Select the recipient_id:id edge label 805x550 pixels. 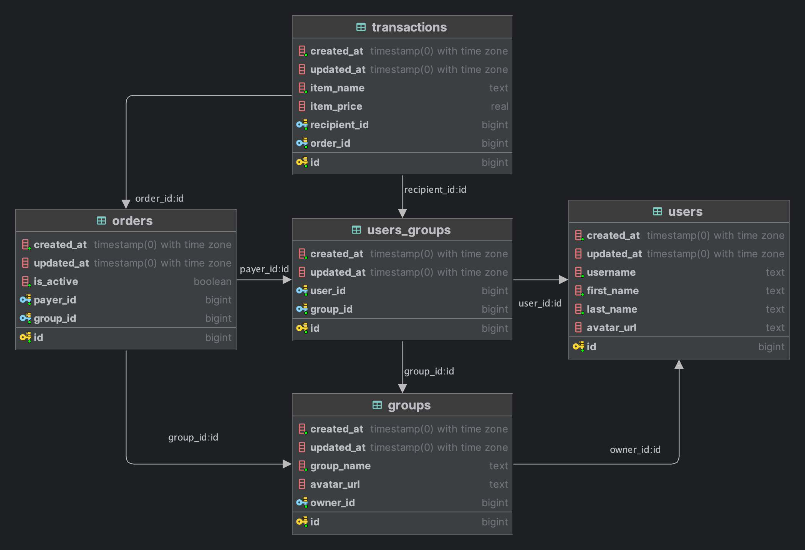pyautogui.click(x=435, y=190)
